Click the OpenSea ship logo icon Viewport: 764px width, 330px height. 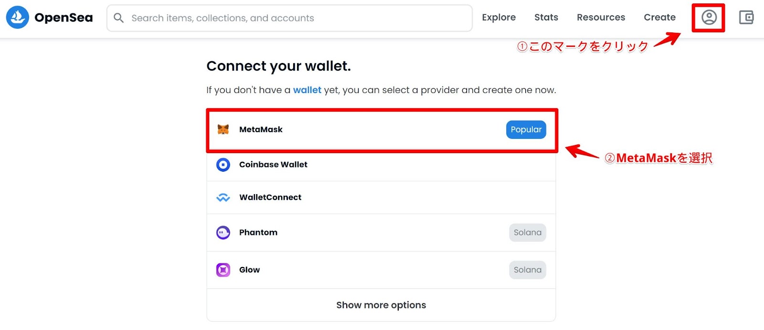(x=18, y=17)
